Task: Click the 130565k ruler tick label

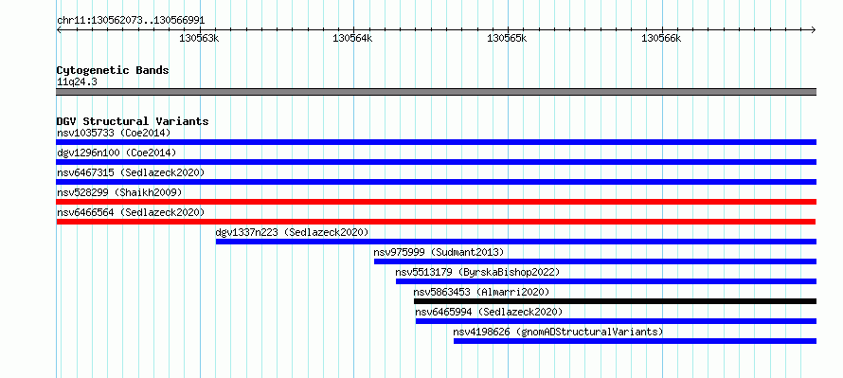Action: pos(507,38)
